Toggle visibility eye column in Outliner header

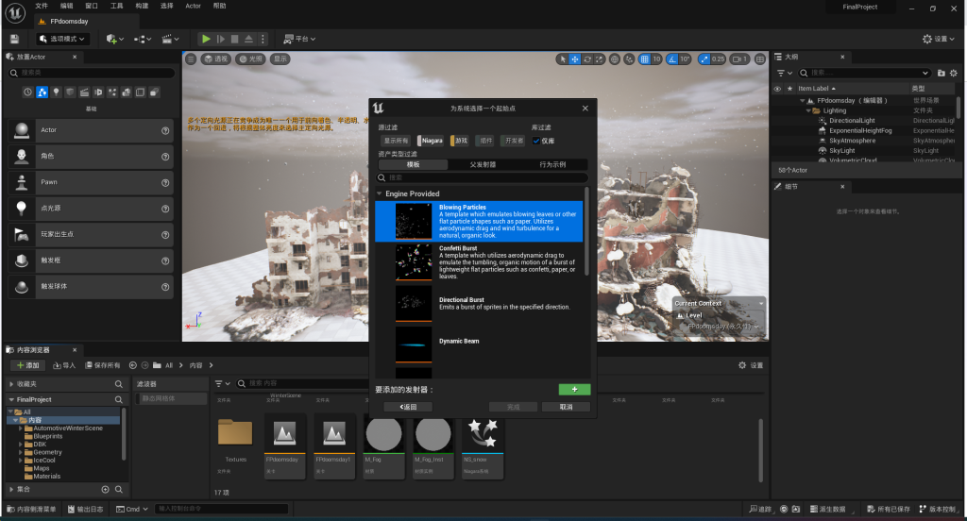click(777, 88)
